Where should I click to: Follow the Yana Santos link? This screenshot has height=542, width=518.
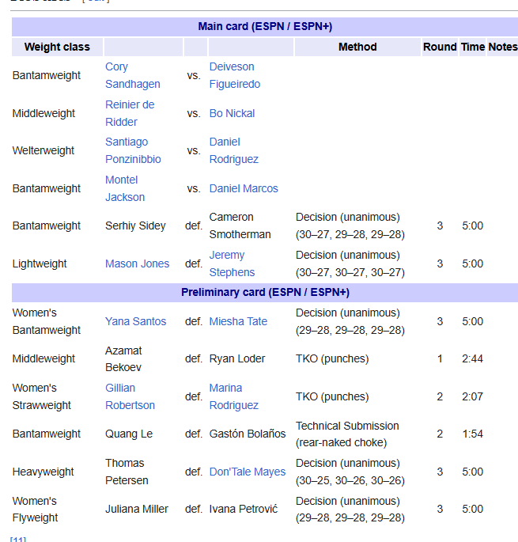[135, 321]
